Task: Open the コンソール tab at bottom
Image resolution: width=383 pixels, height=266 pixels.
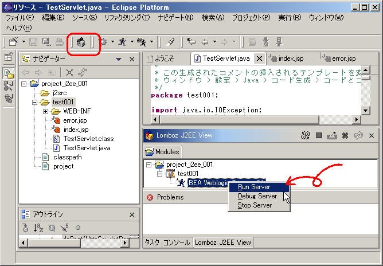Action: [177, 242]
